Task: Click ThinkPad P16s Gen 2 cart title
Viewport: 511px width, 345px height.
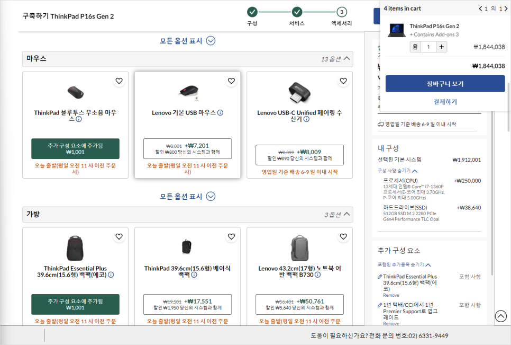Action: (x=434, y=26)
